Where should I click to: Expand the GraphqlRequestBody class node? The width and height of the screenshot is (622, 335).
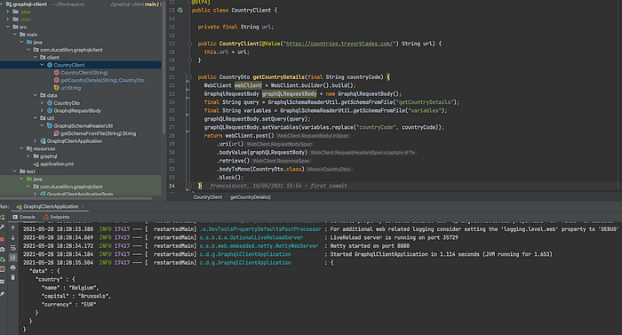click(42, 111)
